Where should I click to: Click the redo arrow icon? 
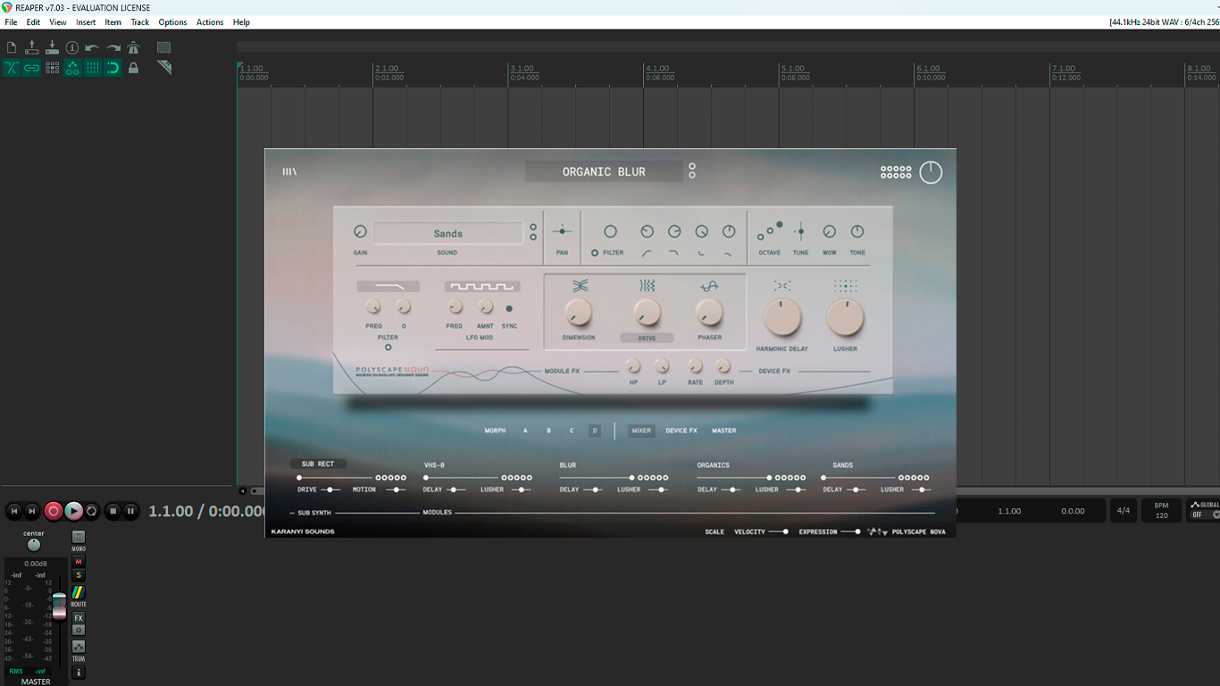click(113, 48)
